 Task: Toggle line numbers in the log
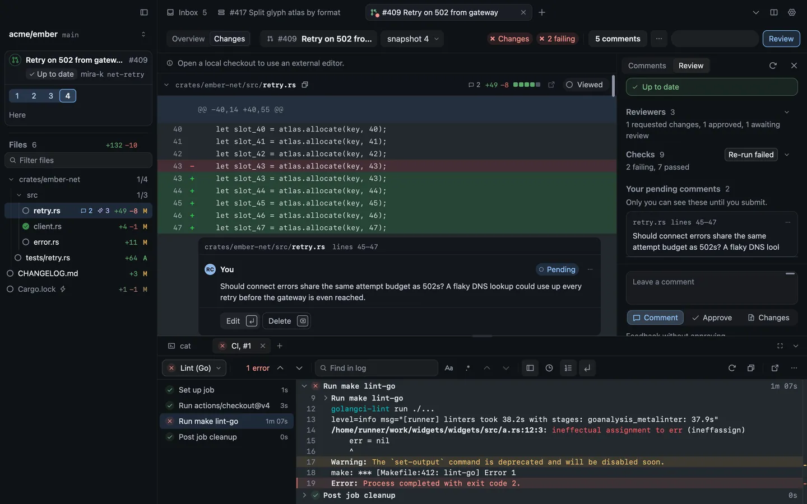(568, 368)
